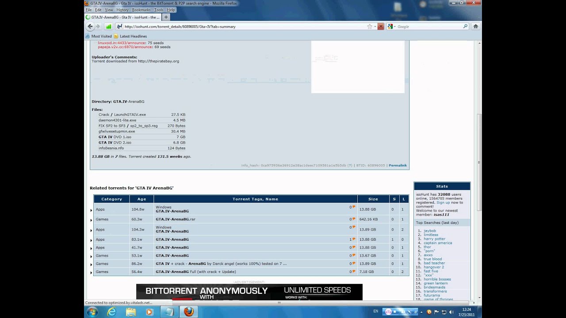Expand the 104.3w Apps torrent row
Screen dimensions: 566x318
(92, 230)
